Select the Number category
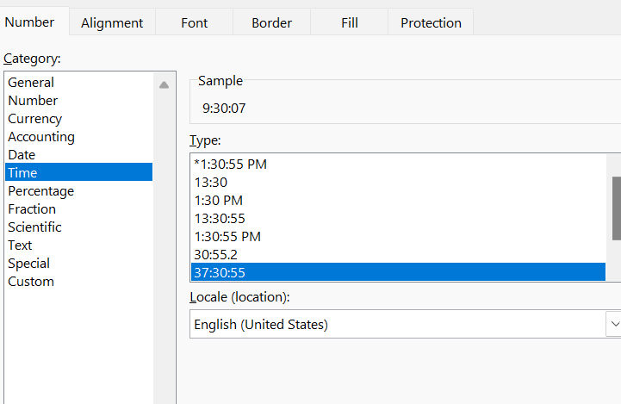Viewport: 621px width, 404px height. [79, 101]
